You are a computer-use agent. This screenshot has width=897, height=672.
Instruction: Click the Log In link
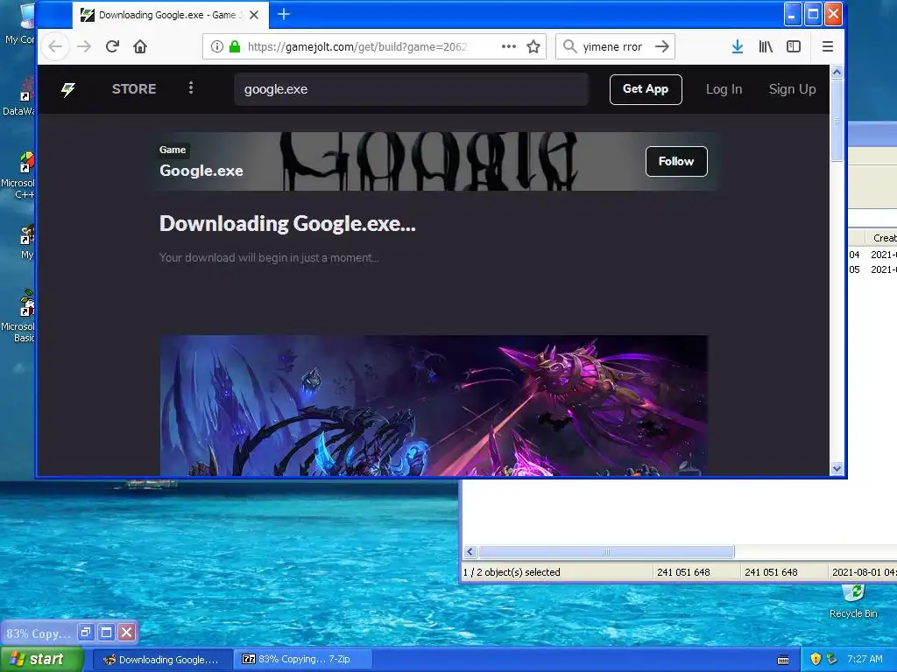(724, 89)
